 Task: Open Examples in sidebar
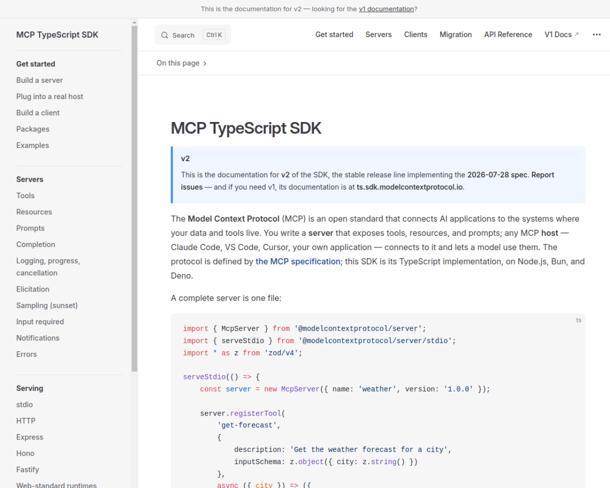click(x=32, y=145)
